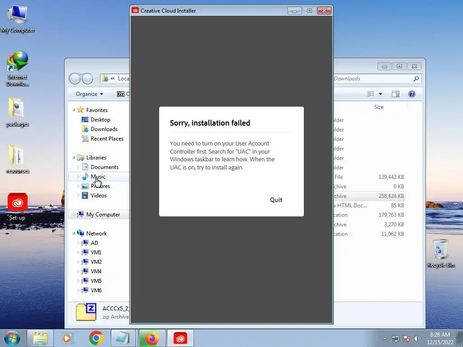The height and width of the screenshot is (347, 463).
Task: Click the search magnifier icon in Explorer
Action: [416, 79]
